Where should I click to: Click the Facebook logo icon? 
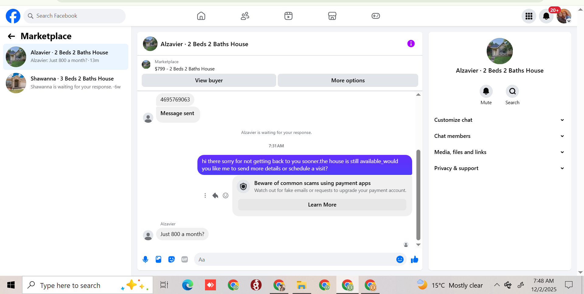pyautogui.click(x=13, y=16)
